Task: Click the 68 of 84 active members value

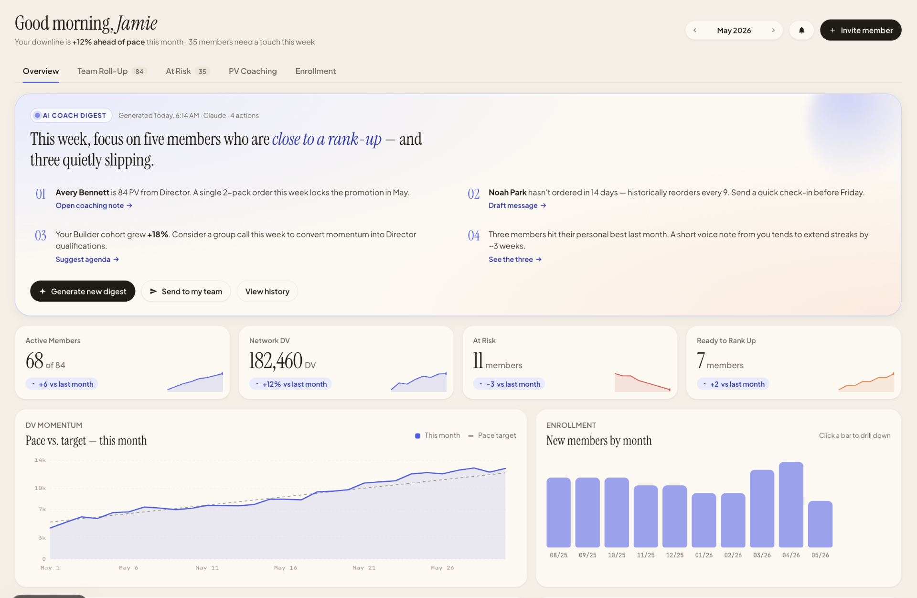Action: pyautogui.click(x=45, y=361)
